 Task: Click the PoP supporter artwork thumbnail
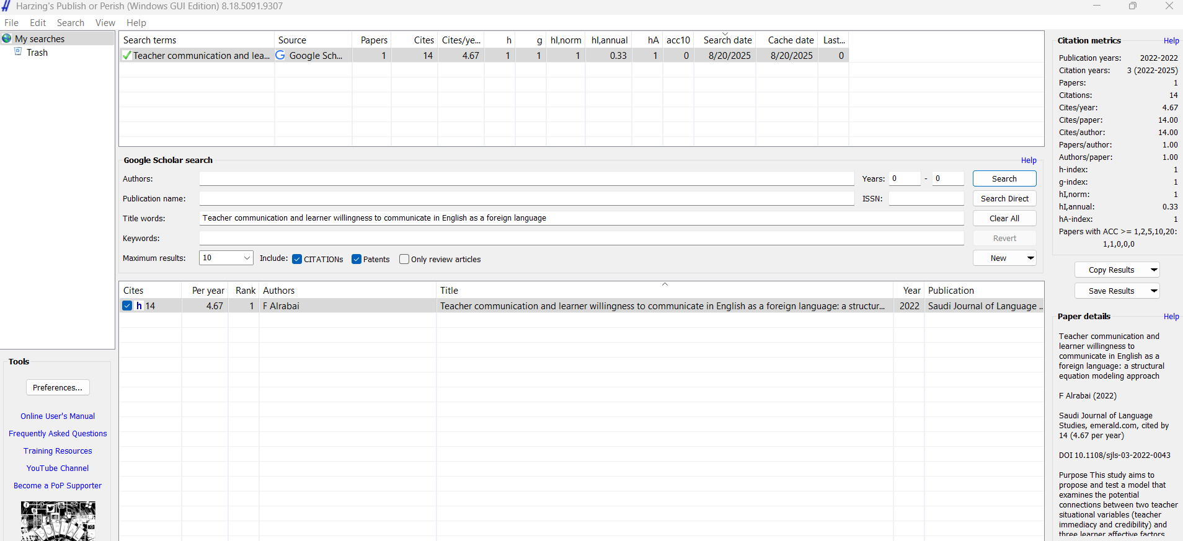(58, 521)
